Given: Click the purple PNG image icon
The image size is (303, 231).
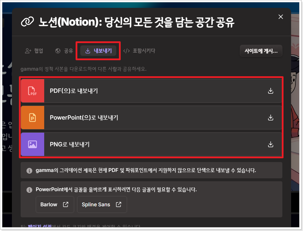Looking at the screenshot, I should click(33, 144).
